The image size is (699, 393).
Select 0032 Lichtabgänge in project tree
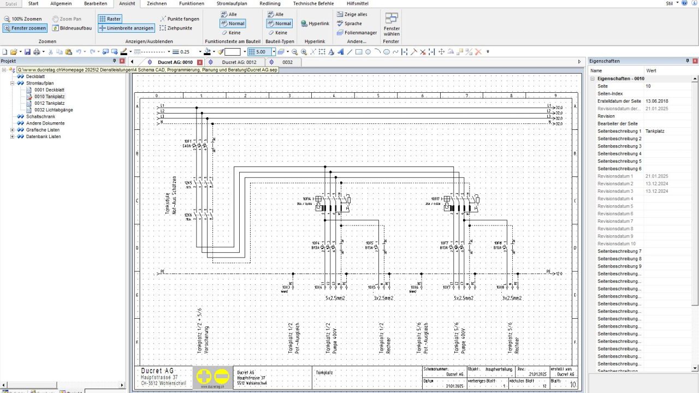click(53, 110)
